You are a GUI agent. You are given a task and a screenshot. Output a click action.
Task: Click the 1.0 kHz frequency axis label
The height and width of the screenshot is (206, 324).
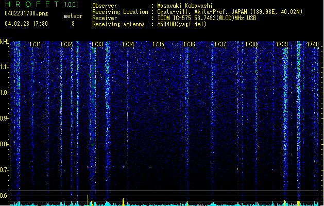point(4,93)
